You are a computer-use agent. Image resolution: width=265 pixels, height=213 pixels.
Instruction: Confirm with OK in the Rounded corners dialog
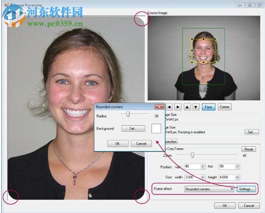point(118,144)
